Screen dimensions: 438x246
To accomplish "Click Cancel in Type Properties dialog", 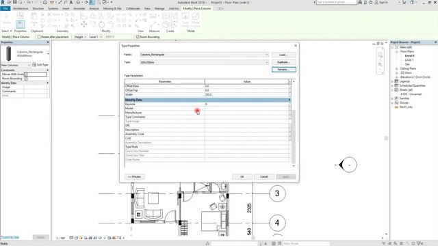I will [x=264, y=177].
